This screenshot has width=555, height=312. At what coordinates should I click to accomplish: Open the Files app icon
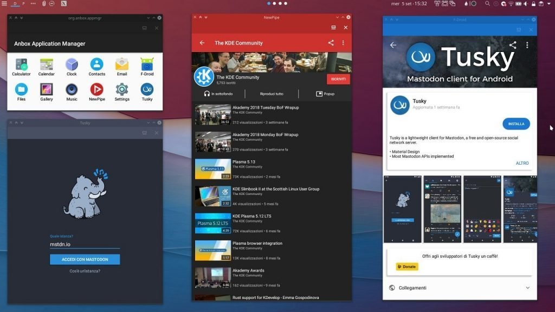[21, 92]
